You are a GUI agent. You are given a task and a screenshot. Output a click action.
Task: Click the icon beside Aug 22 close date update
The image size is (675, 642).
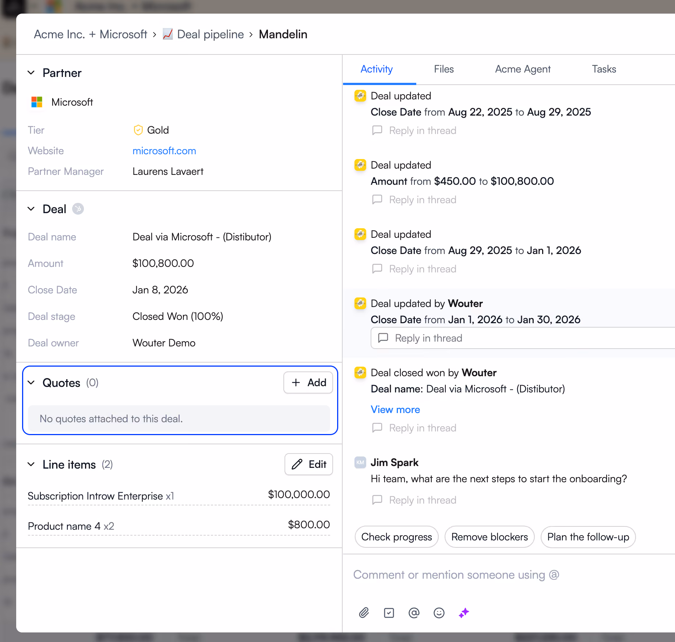[x=360, y=96]
